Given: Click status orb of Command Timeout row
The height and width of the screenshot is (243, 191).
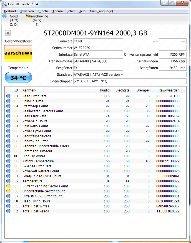Looking at the screenshot, I should 8,151.
